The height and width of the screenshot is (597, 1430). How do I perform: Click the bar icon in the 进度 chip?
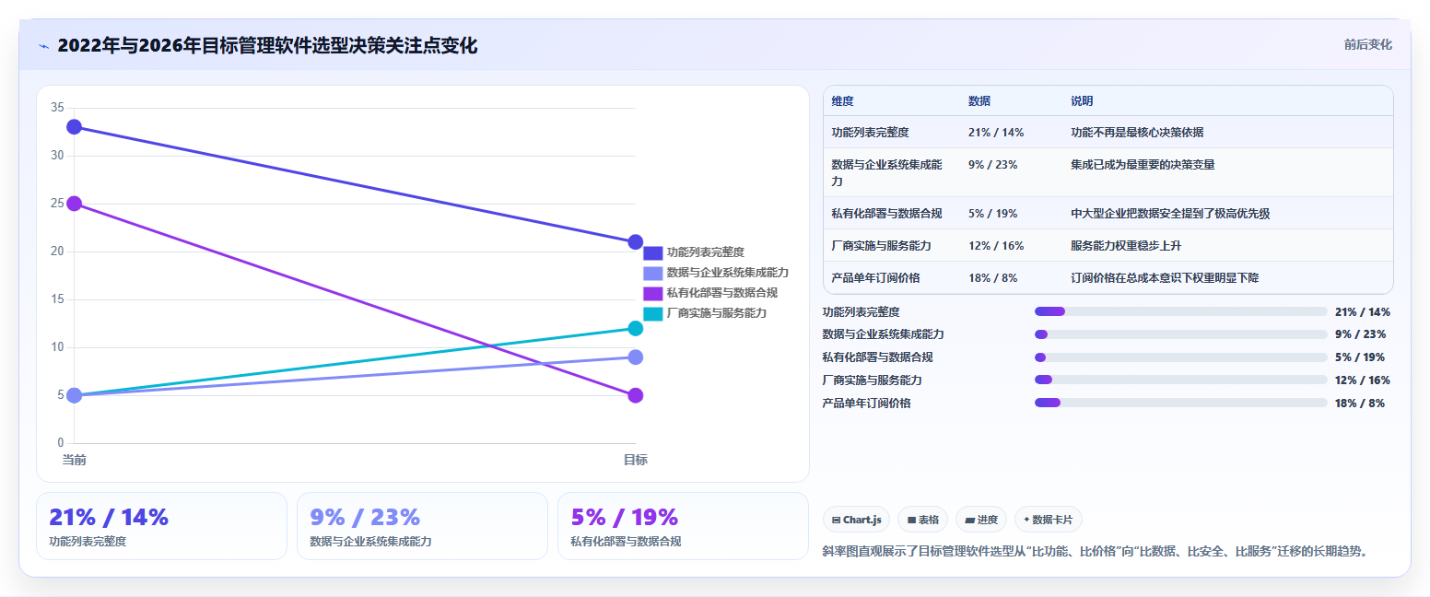[x=969, y=520]
